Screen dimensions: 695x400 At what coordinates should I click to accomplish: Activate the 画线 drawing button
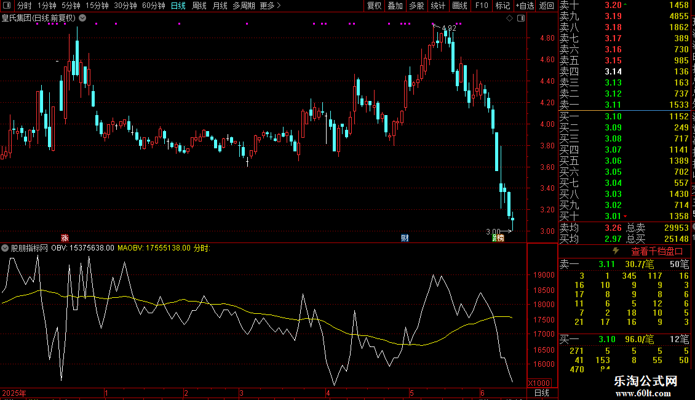459,6
